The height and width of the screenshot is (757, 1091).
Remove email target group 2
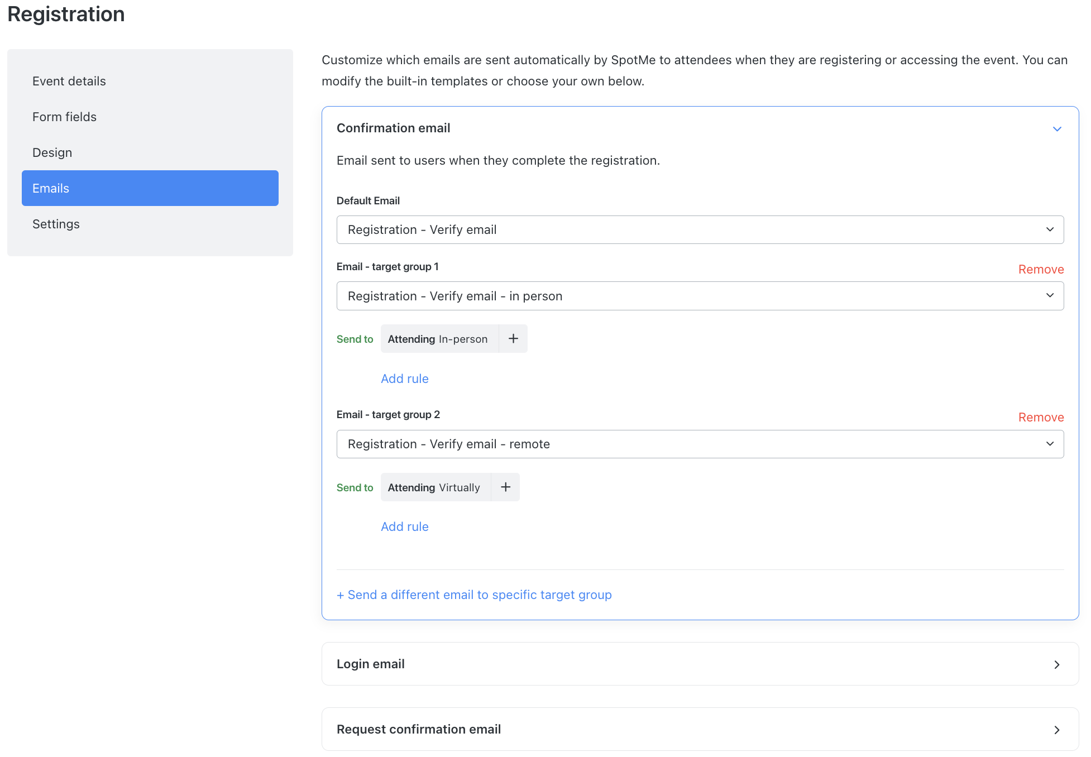pos(1041,417)
